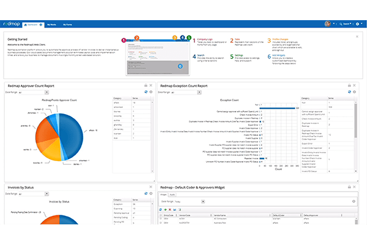The height and width of the screenshot is (244, 367).
Task: Print the Redmap Approver Count Report
Action: pos(144,86)
